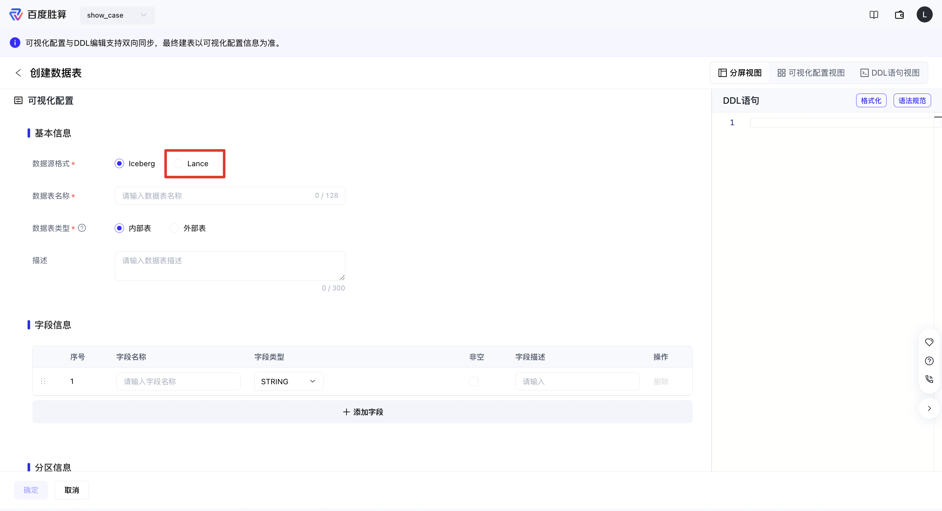Click the question mark help icon in side toolbar

(929, 361)
